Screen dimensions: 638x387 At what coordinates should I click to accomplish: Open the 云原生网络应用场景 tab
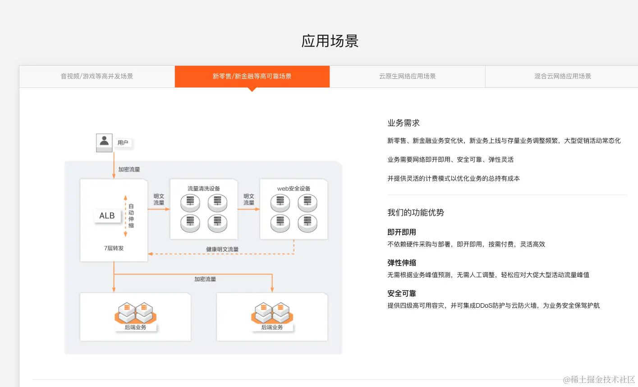point(407,76)
